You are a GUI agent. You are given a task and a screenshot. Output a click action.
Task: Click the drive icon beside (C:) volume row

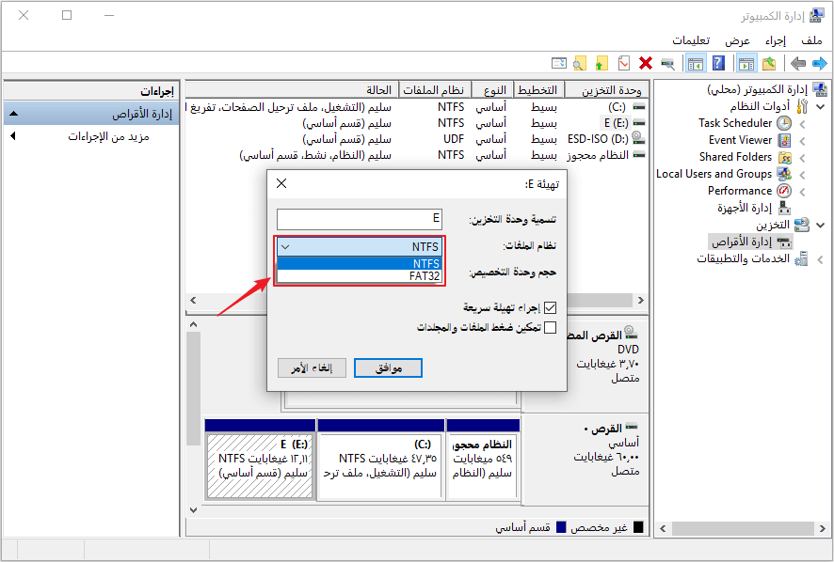[x=639, y=107]
